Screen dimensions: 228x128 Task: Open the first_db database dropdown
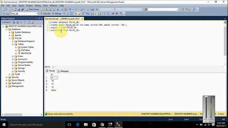[x=37, y=14]
